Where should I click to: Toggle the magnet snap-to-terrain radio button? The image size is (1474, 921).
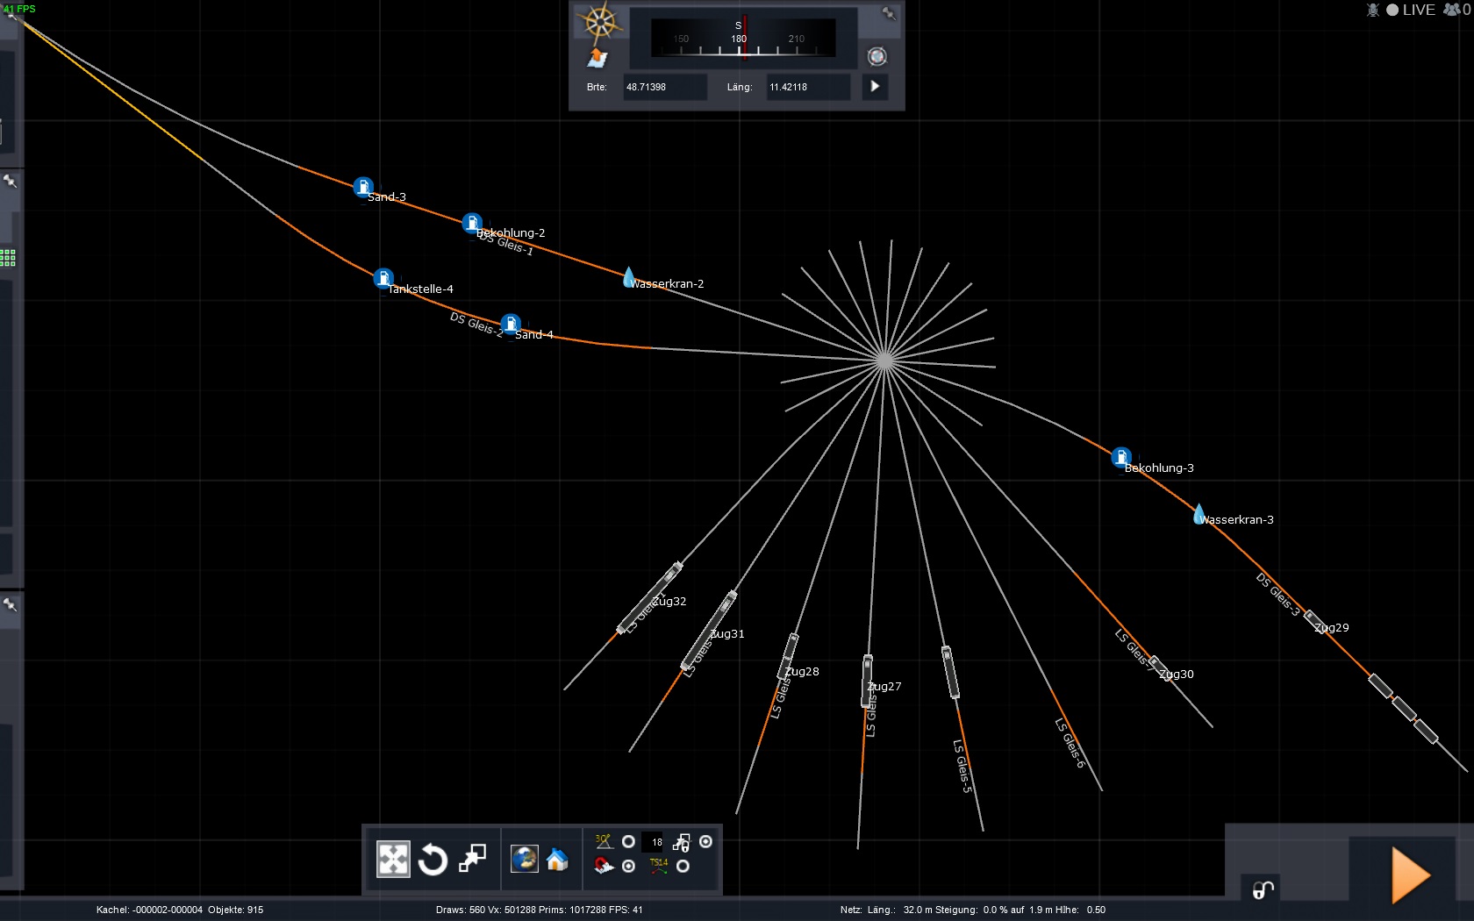pyautogui.click(x=628, y=867)
